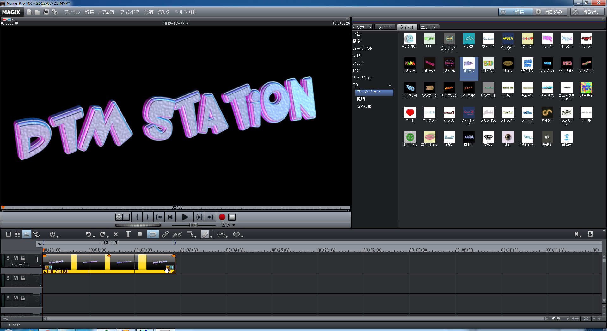
Task: Open program settings gear icon
Action: [55, 12]
